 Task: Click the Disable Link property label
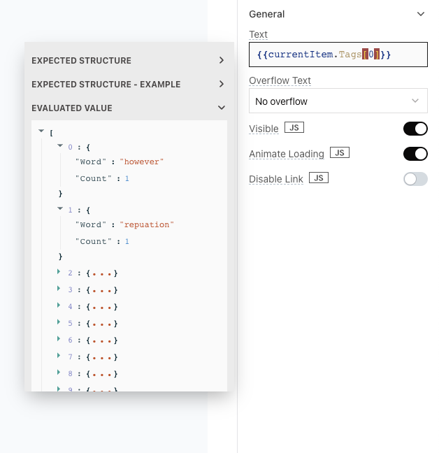tap(276, 179)
